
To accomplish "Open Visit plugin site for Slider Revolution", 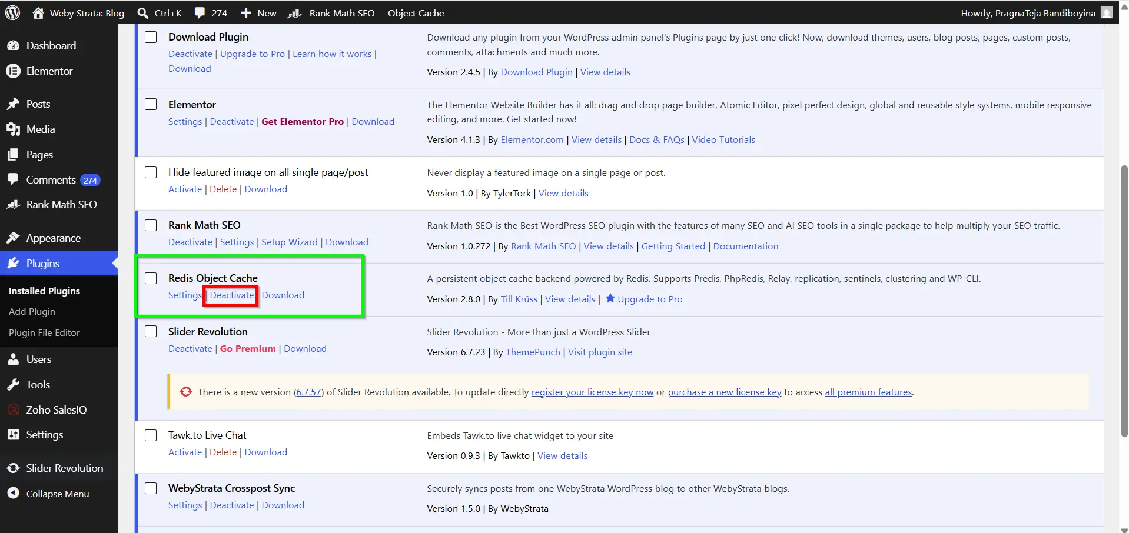I will tap(600, 352).
